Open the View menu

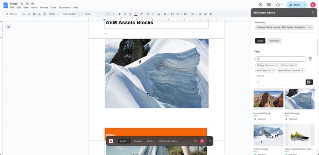click(26, 8)
